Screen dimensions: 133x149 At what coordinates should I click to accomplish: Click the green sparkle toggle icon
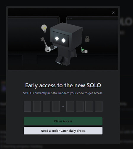(84, 50)
